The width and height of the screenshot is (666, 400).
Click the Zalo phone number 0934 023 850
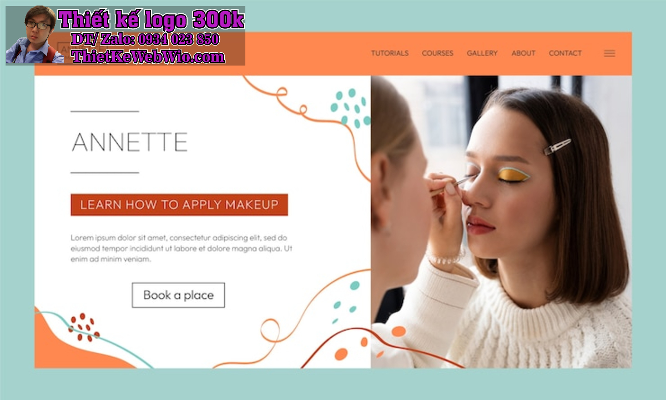178,39
